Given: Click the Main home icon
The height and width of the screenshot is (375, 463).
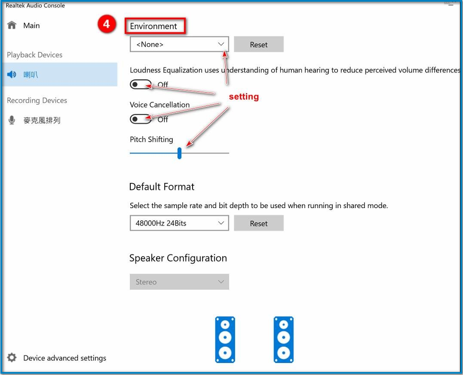Looking at the screenshot, I should click(12, 25).
